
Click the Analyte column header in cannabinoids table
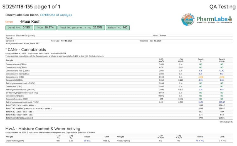tap(9, 60)
